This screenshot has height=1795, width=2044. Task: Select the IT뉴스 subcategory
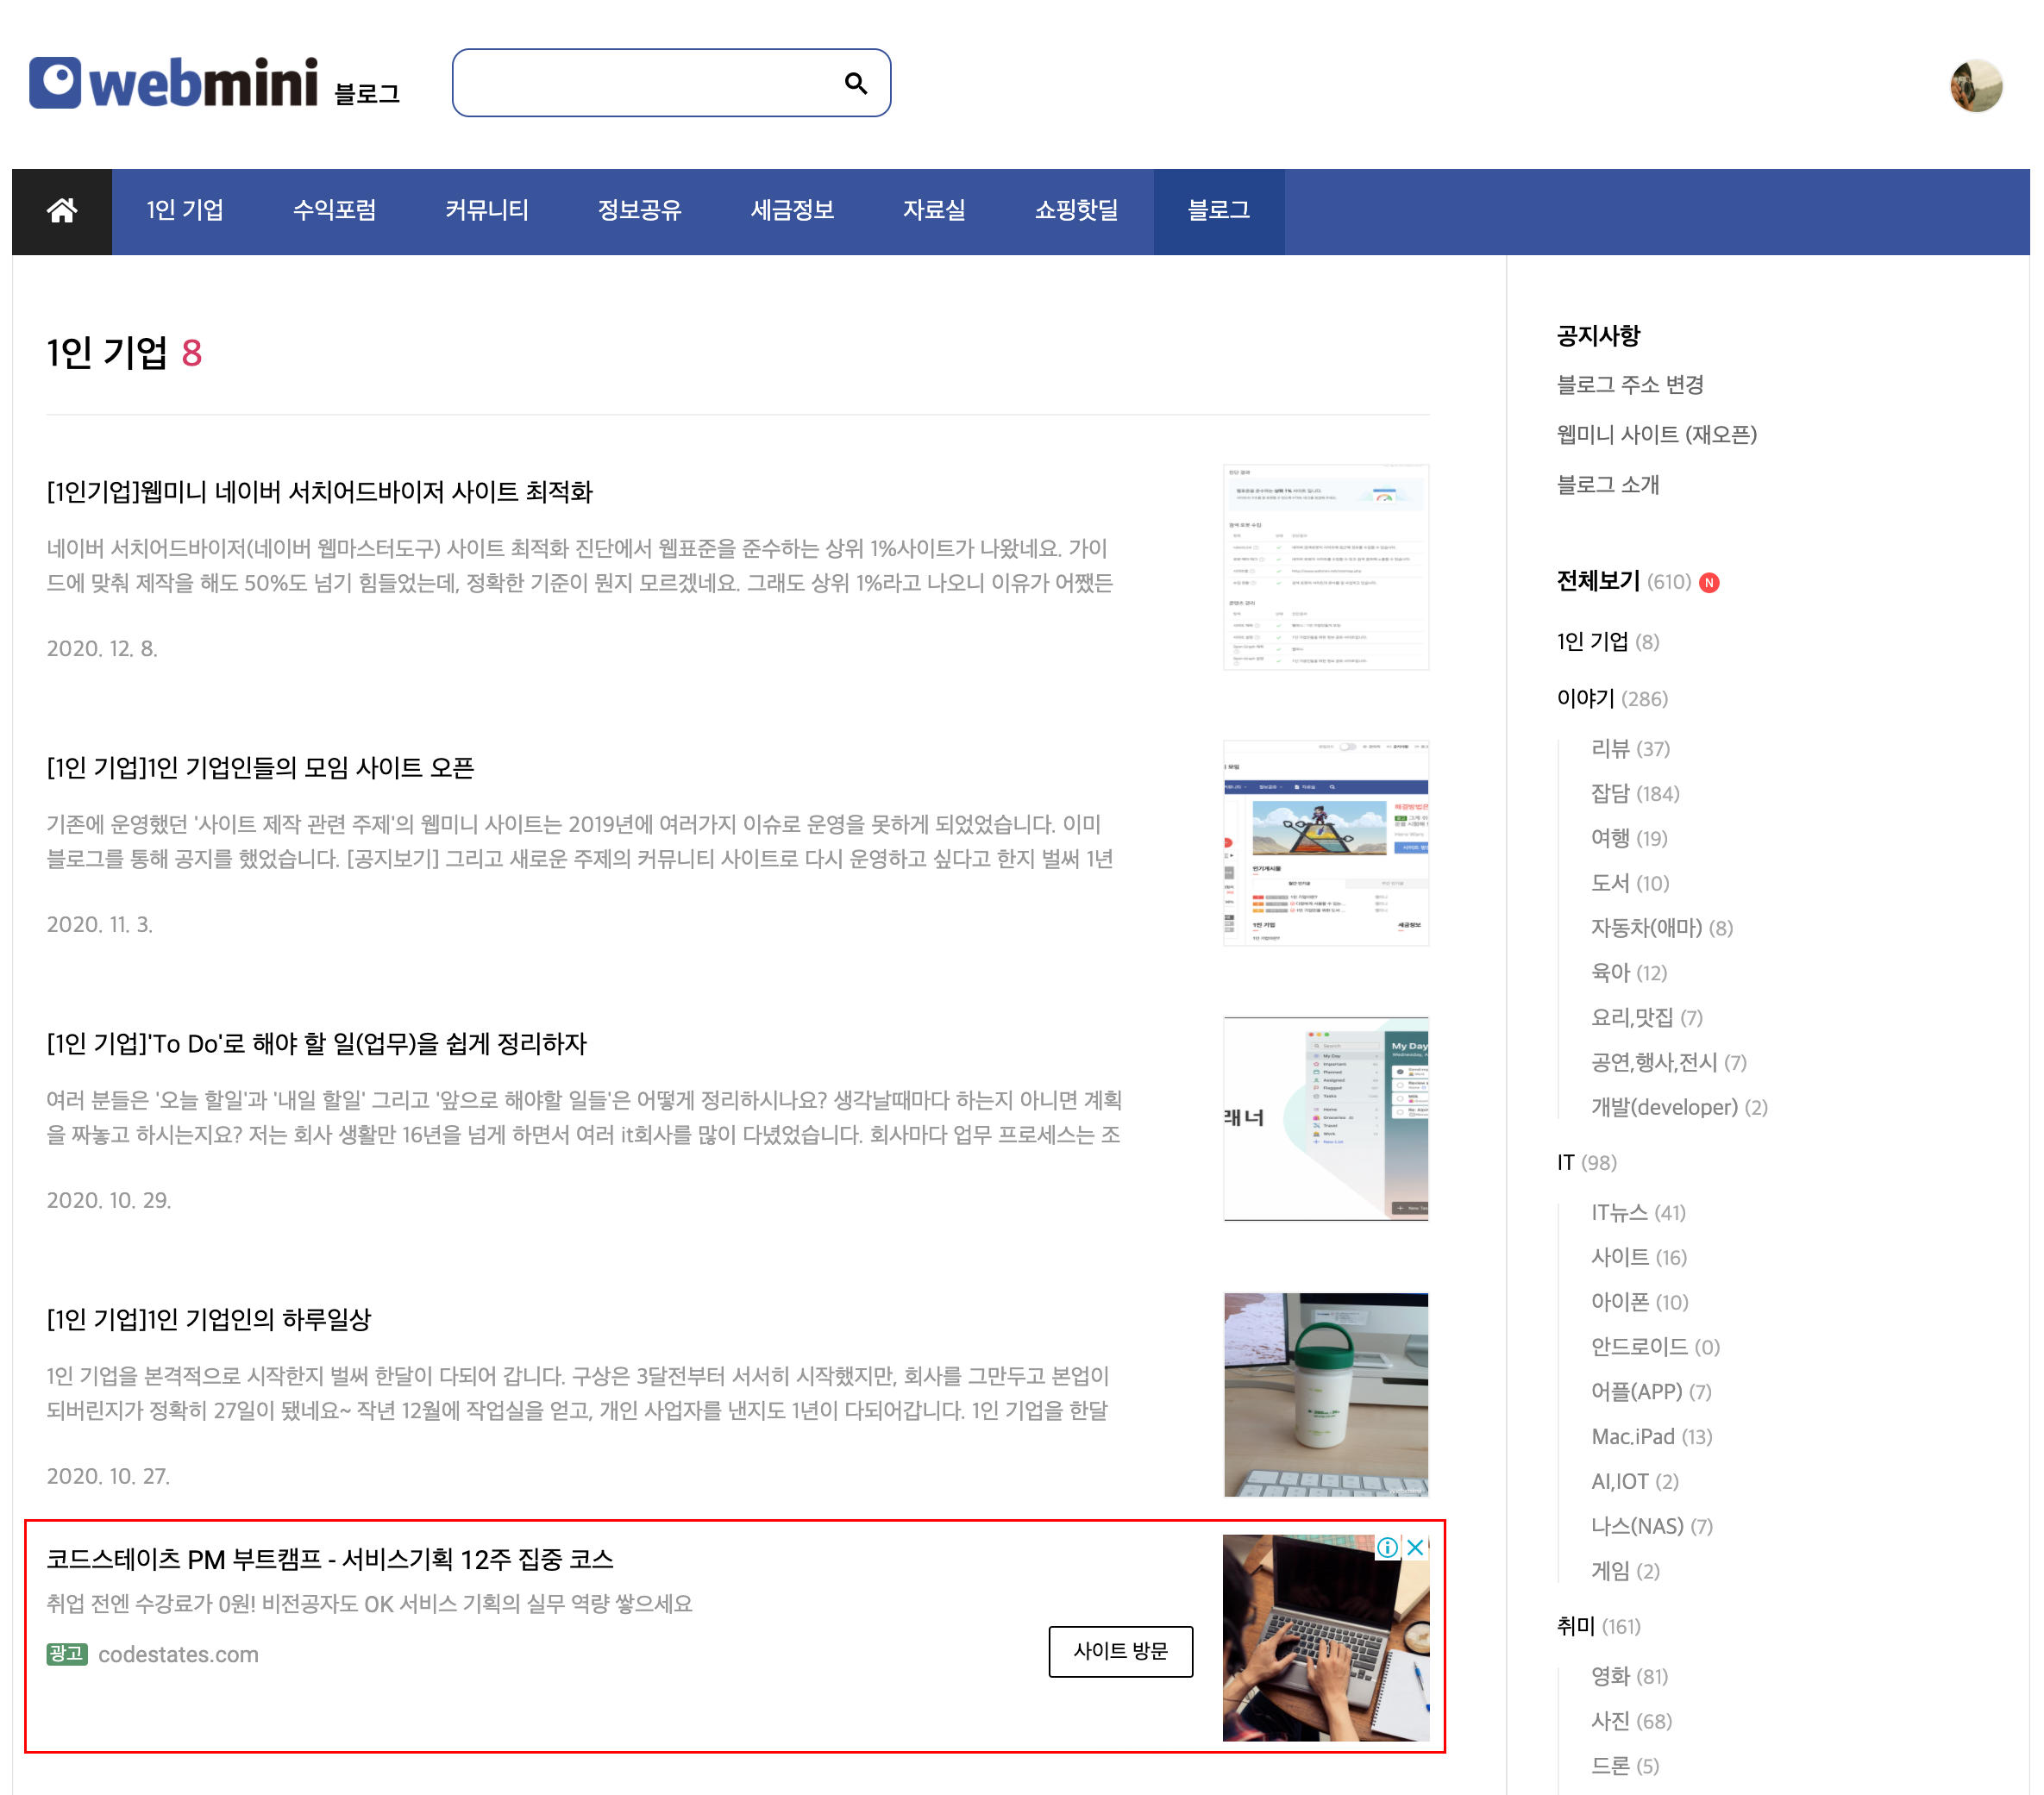[x=1619, y=1212]
